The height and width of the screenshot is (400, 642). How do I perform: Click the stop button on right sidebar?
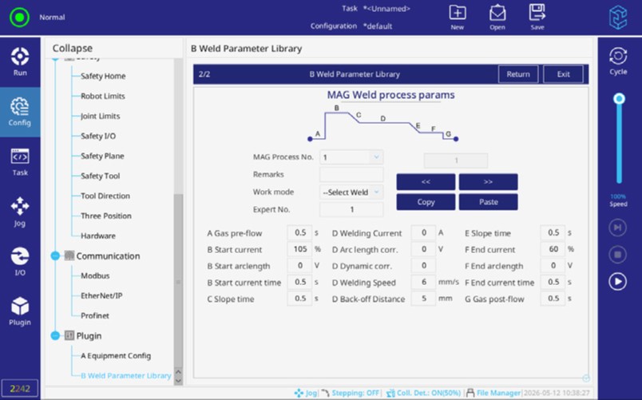(x=617, y=255)
